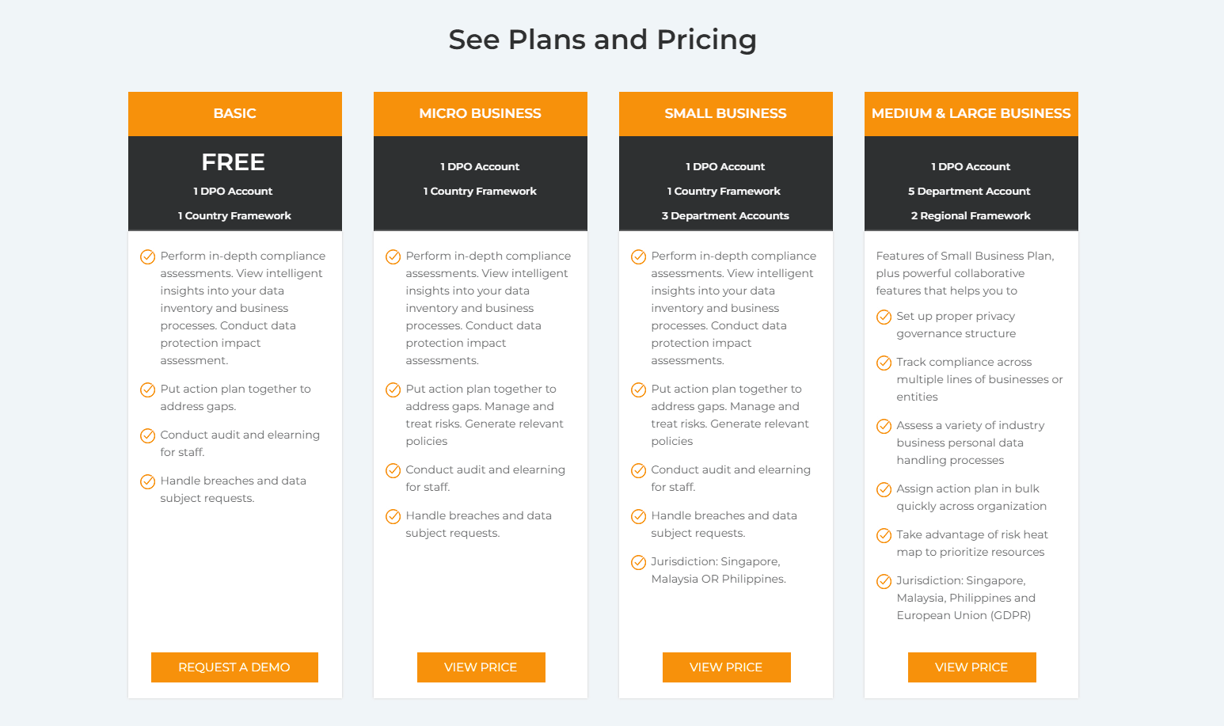Select View Price under Small Business
This screenshot has width=1224, height=726.
(x=726, y=667)
